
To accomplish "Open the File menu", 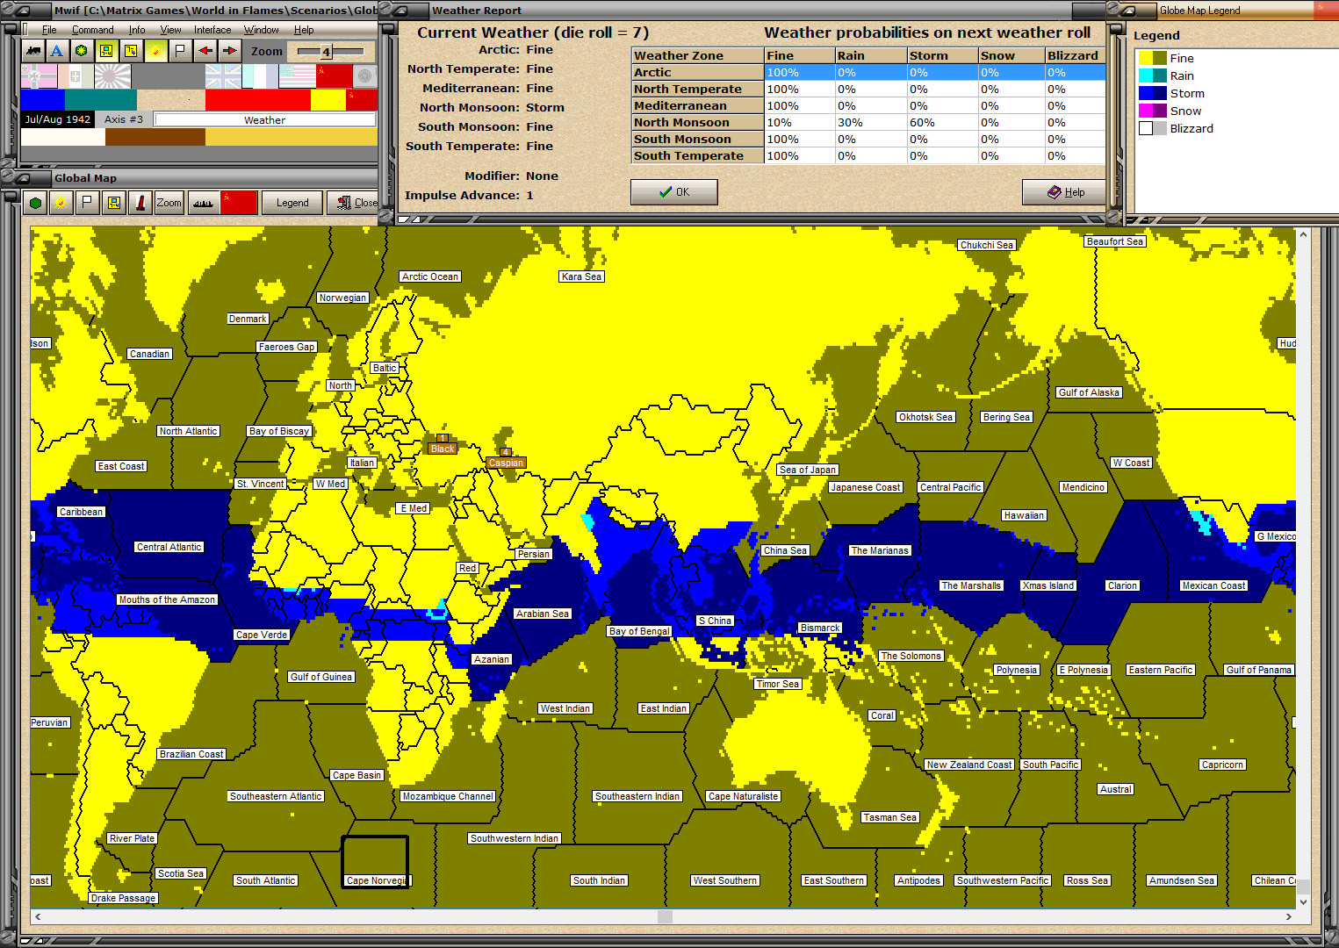I will point(49,30).
